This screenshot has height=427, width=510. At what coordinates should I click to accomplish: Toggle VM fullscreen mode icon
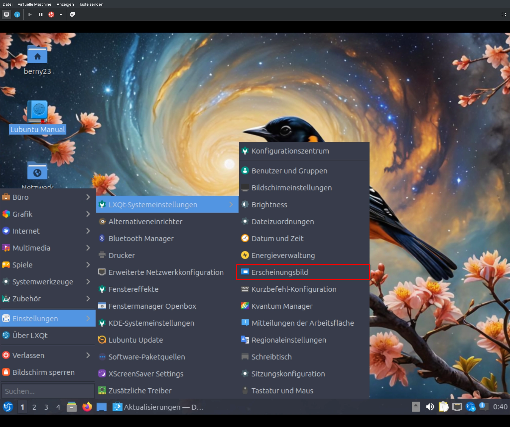(x=504, y=15)
